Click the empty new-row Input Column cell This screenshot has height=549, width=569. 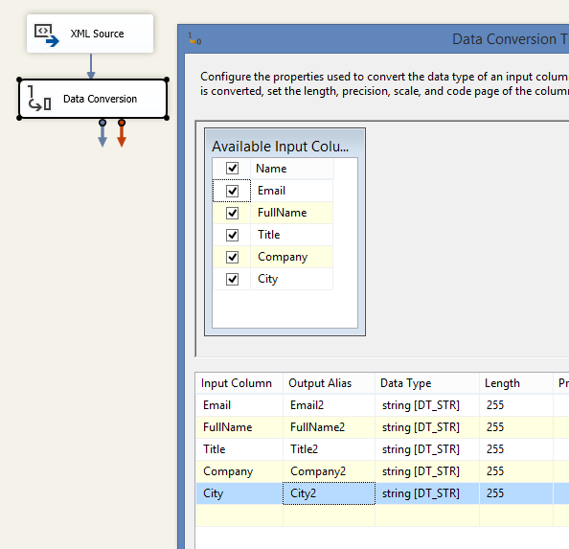pyautogui.click(x=239, y=515)
